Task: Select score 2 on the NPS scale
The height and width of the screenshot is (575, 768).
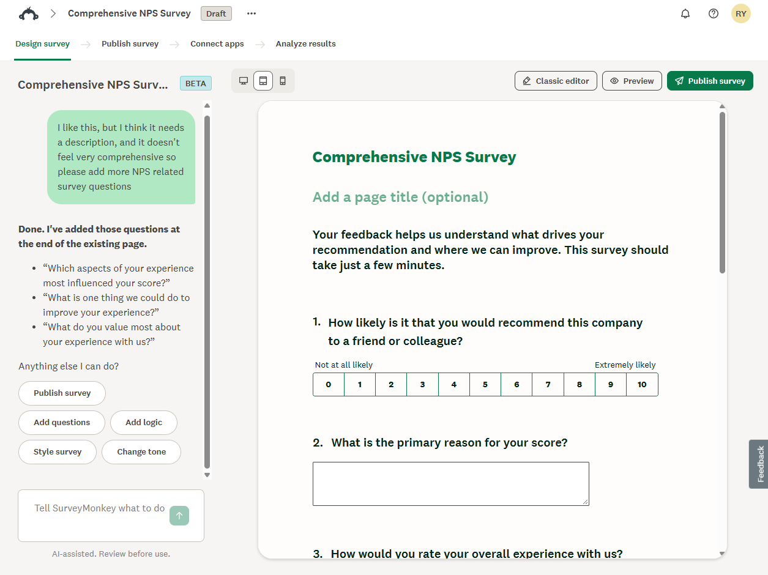Action: [391, 385]
